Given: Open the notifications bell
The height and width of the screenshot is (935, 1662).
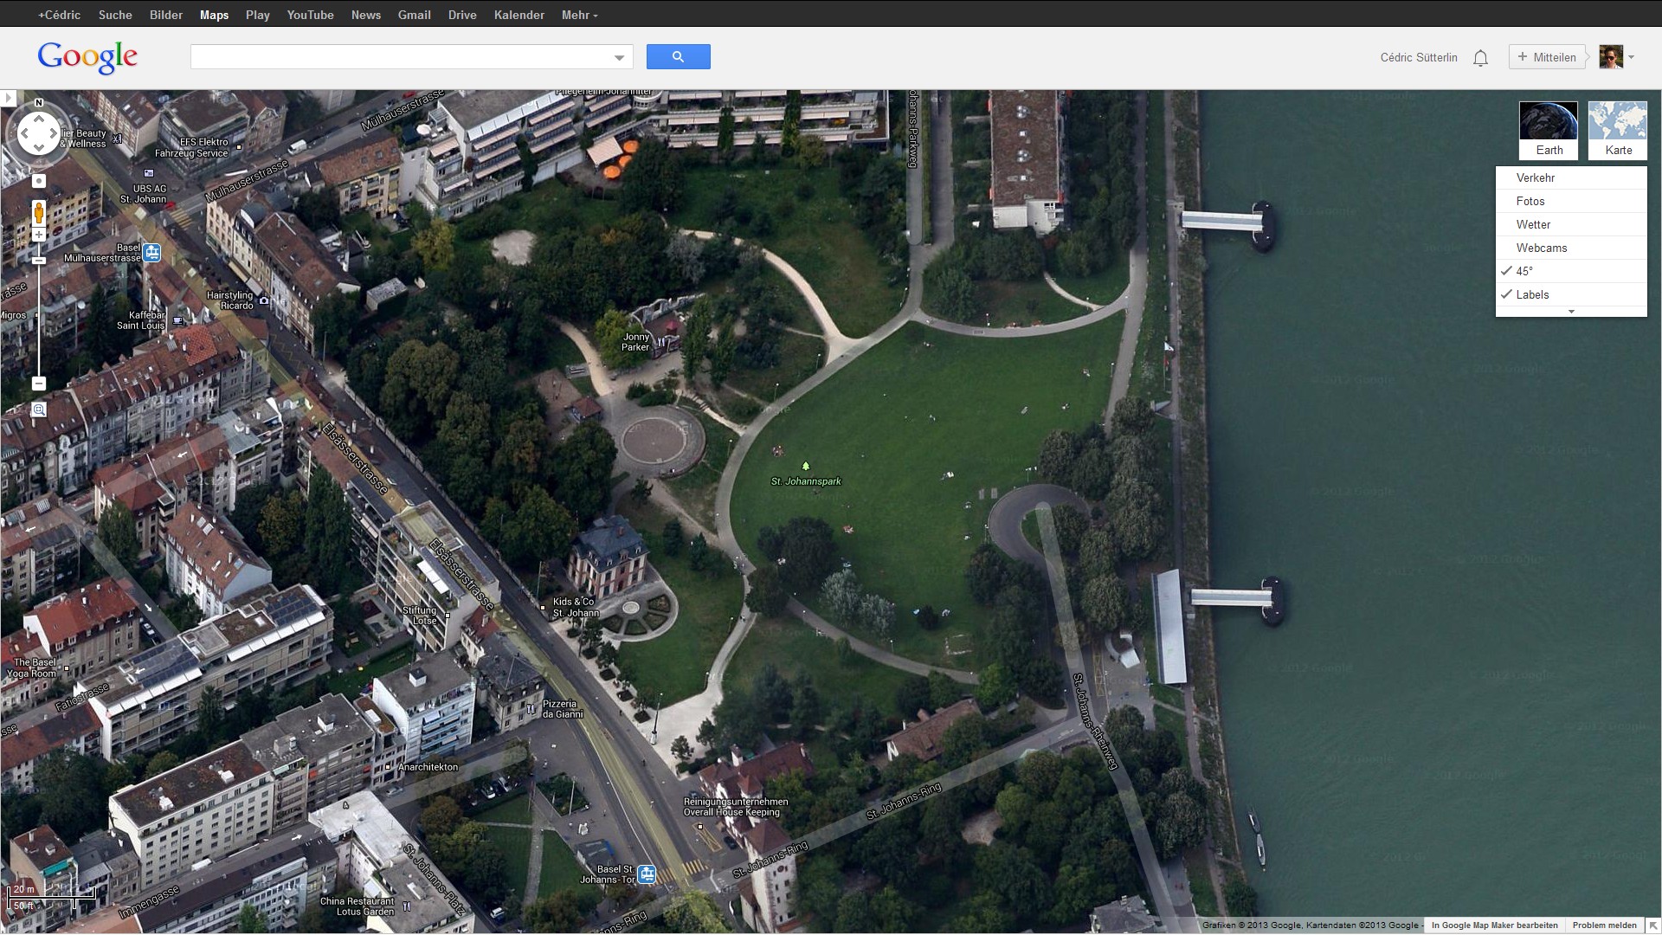Looking at the screenshot, I should (x=1480, y=58).
